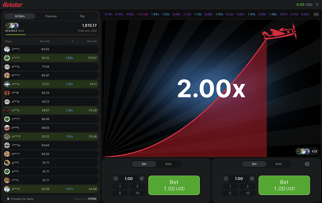Click the red airplane on the curve

tap(279, 33)
